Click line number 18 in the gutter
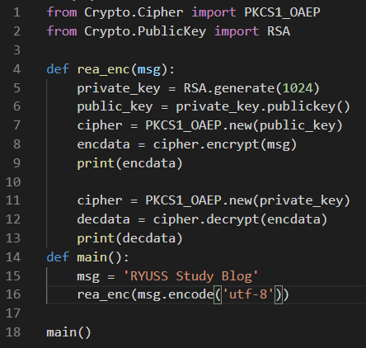 13,332
